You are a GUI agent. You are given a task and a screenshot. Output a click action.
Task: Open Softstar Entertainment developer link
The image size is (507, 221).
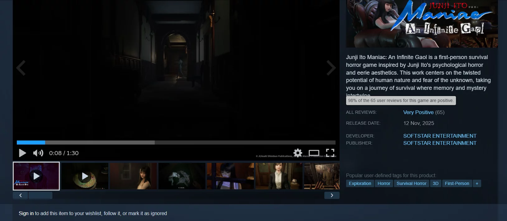[x=439, y=136]
